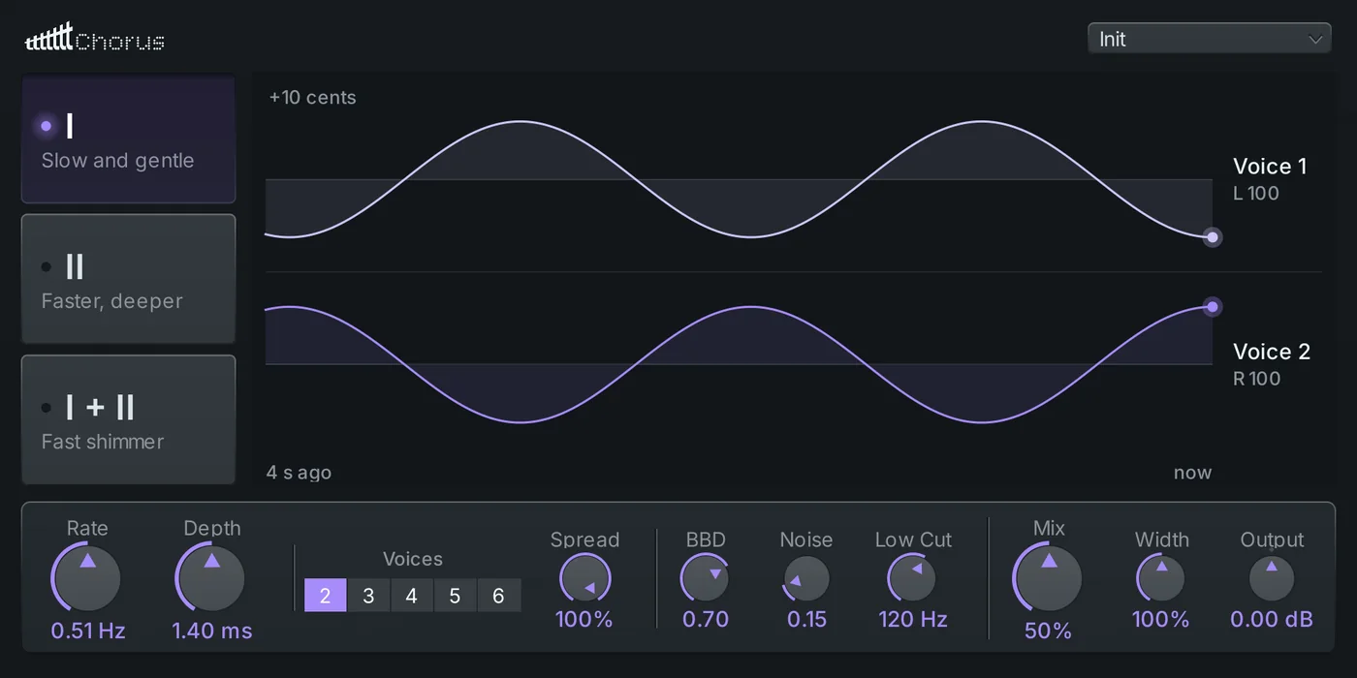This screenshot has height=678, width=1357.
Task: Click the 0.15 noise value
Action: 806,619
